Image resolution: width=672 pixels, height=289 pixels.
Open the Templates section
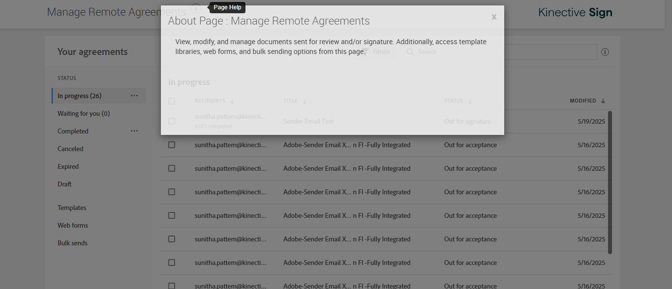pos(72,208)
